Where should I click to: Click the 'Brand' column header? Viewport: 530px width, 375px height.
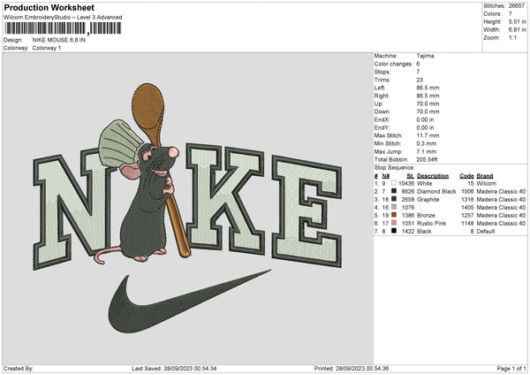(485, 176)
